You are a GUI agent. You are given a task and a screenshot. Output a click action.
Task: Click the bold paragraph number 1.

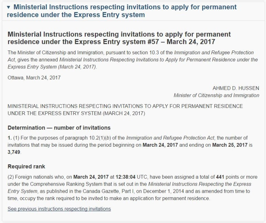coord(10,138)
